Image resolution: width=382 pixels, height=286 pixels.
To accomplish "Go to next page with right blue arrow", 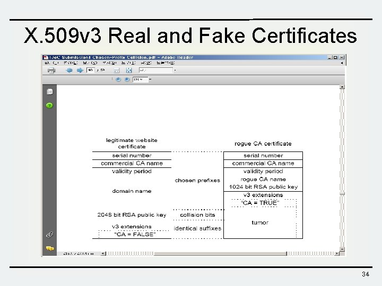I will [80, 70].
